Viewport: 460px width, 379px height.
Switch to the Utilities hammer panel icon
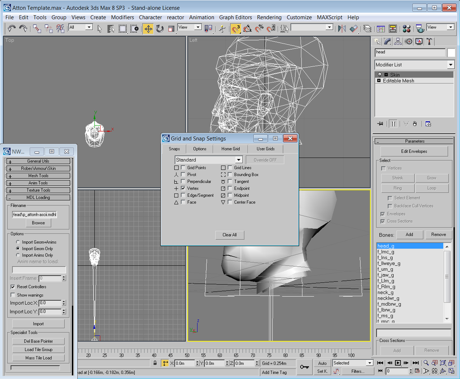click(x=429, y=42)
